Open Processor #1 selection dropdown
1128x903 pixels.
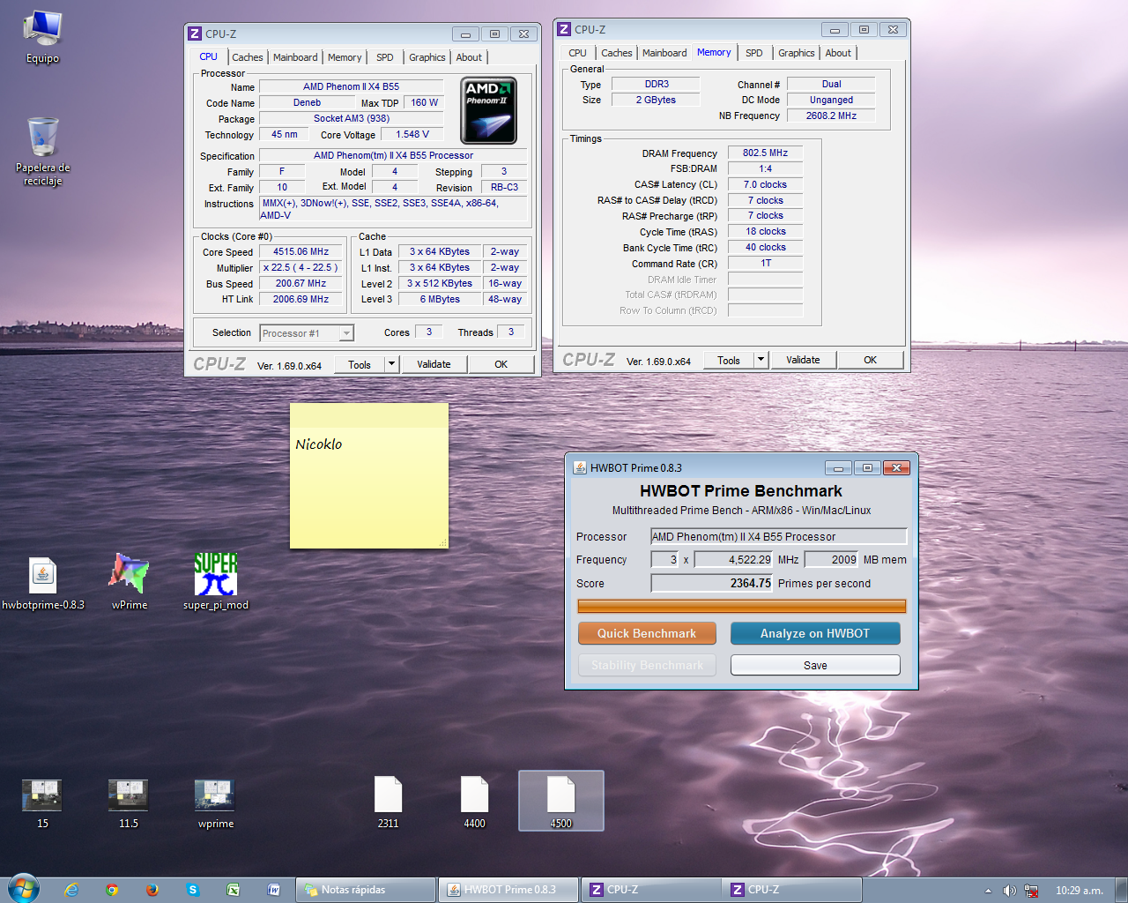pyautogui.click(x=307, y=333)
